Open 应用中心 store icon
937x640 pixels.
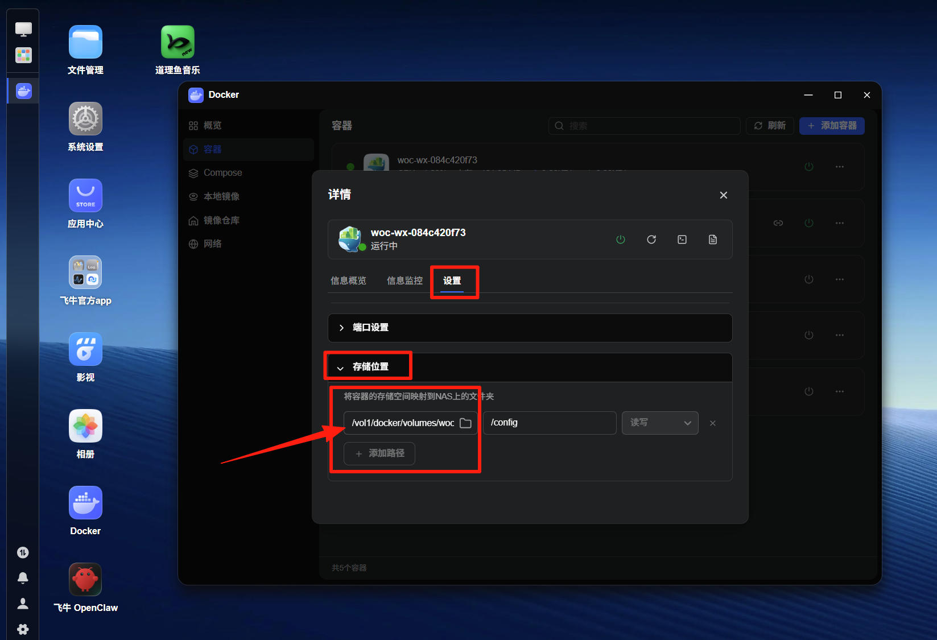tap(85, 204)
